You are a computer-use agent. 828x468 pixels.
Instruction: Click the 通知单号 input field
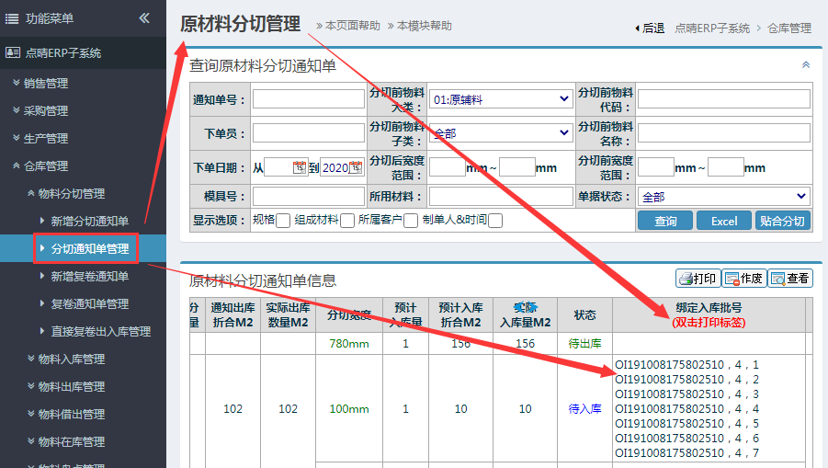coord(309,99)
